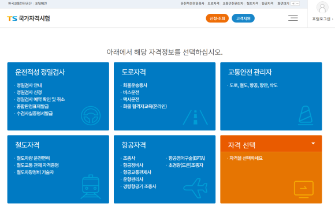335x210 pixels.
Task: Click the user profile avatar icon
Action: 322,7
